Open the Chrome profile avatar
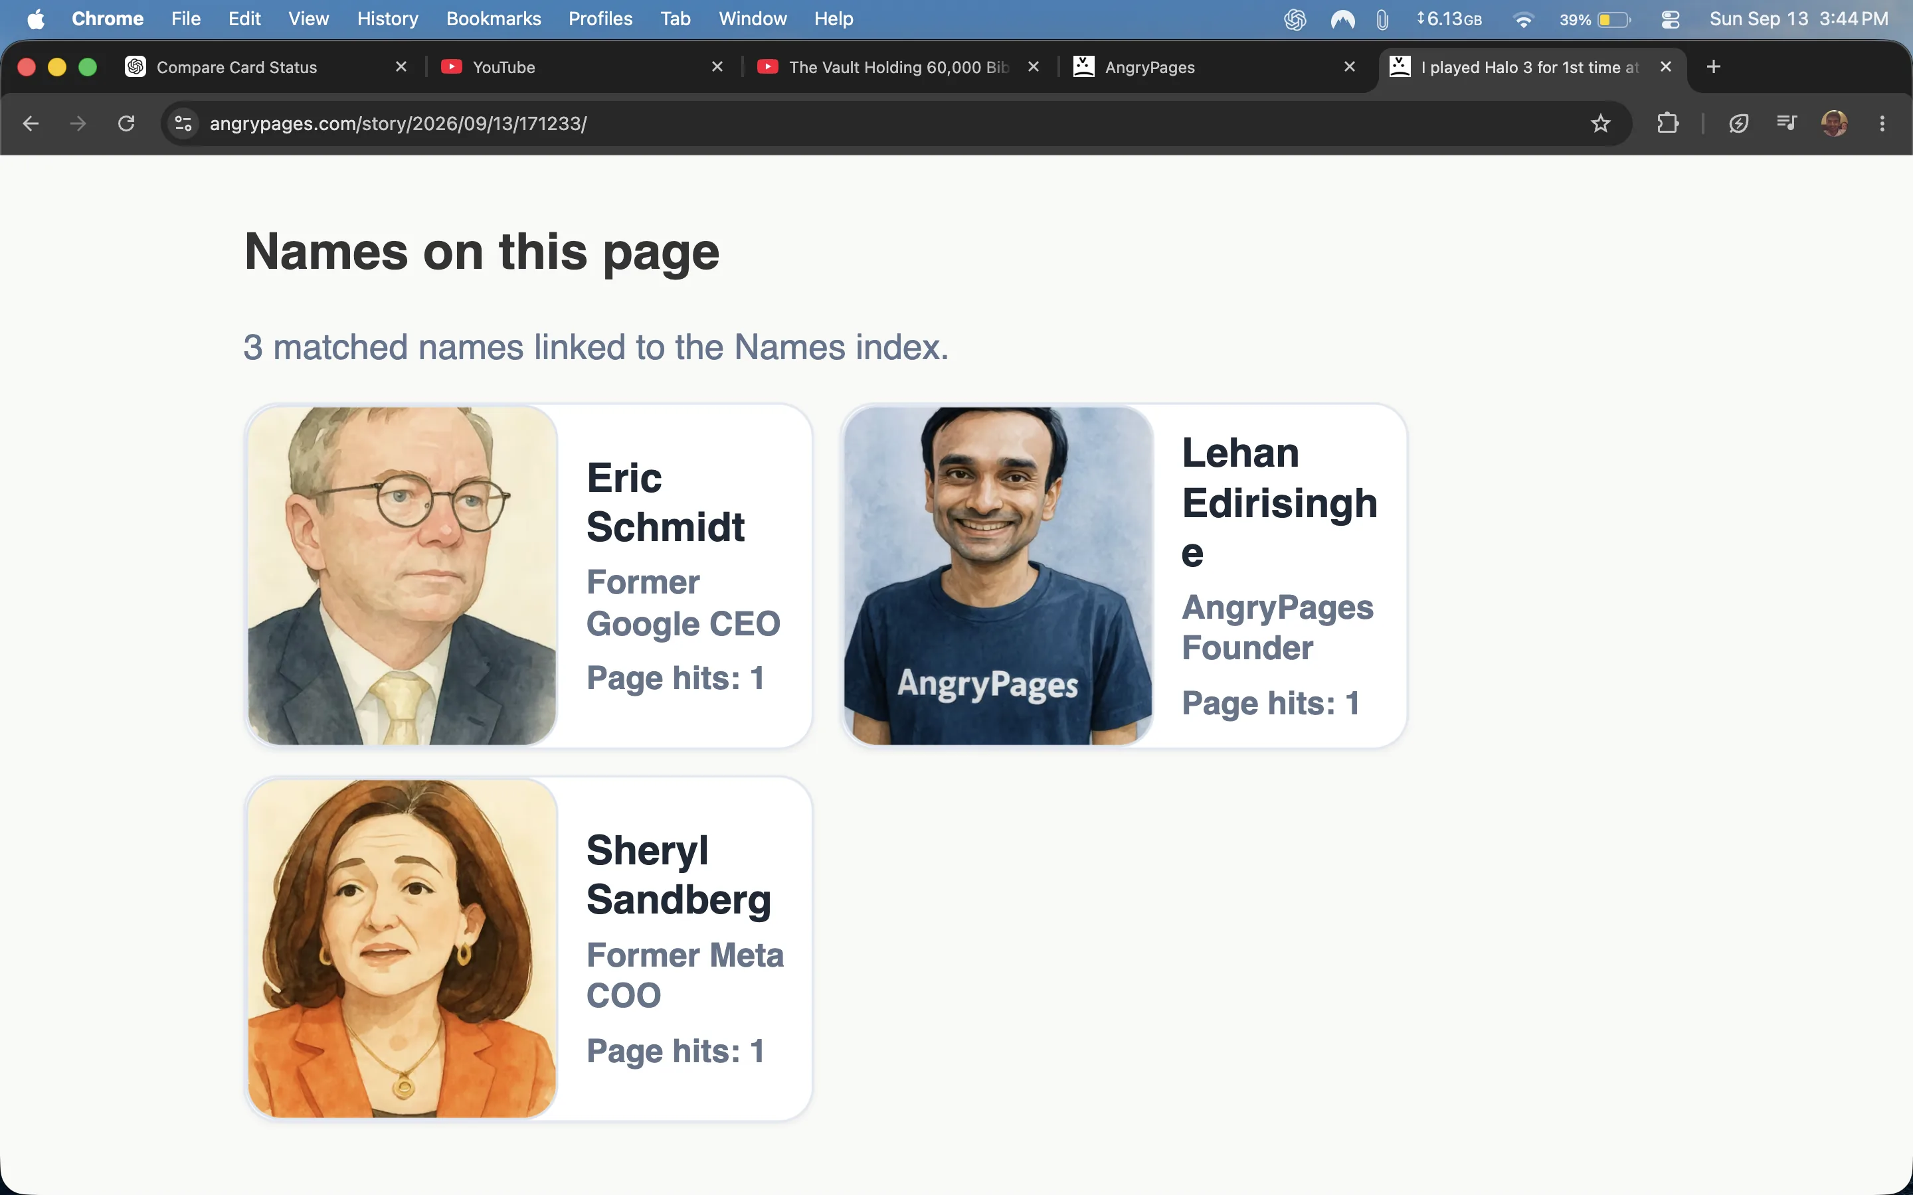 pos(1835,123)
